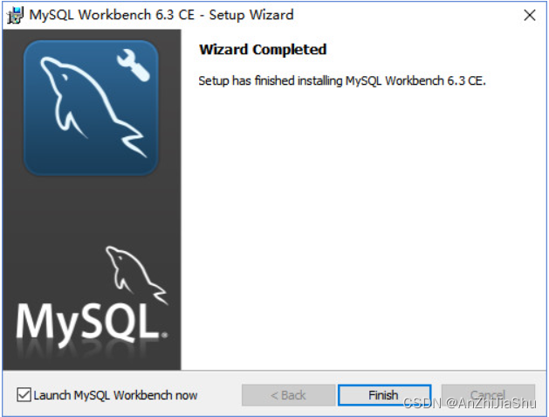Viewport: 549px width, 417px height.
Task: Close the Setup Wizard window
Action: point(530,15)
